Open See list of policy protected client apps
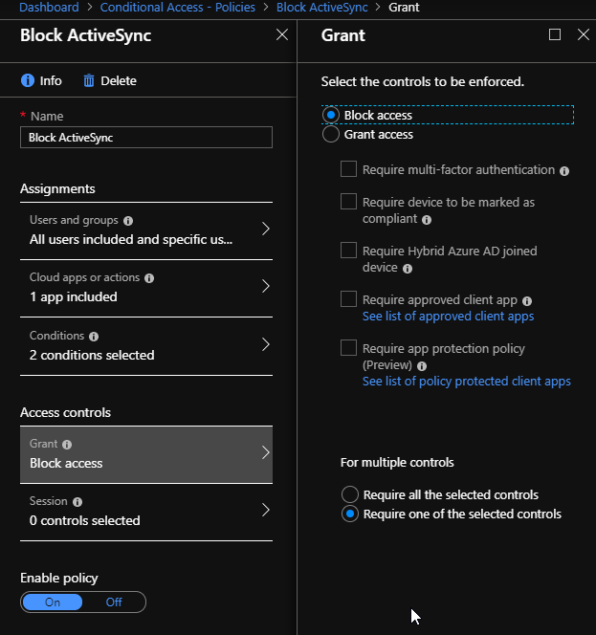The image size is (596, 635). [466, 381]
